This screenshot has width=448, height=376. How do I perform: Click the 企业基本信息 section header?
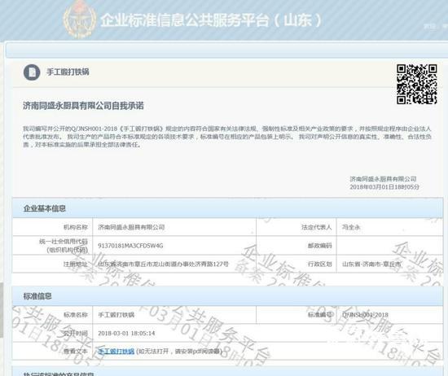(x=228, y=208)
